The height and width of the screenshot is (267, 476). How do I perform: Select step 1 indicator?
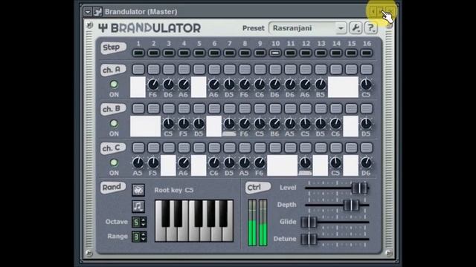coord(138,53)
